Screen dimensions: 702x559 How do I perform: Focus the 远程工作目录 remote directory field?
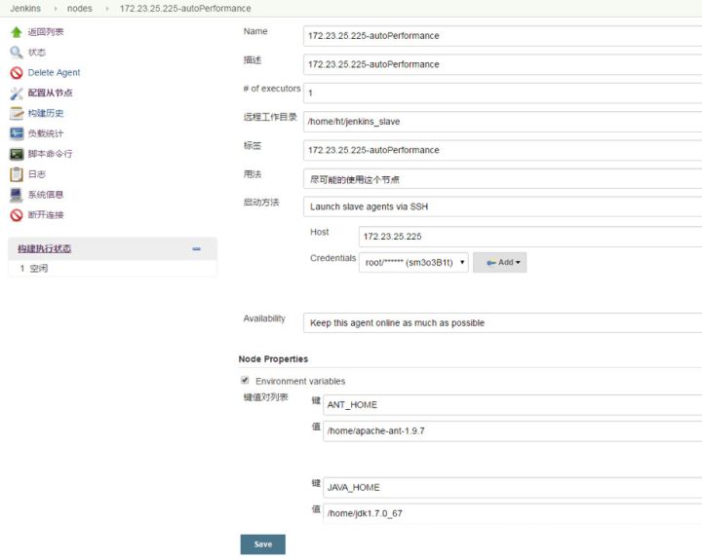click(x=502, y=122)
